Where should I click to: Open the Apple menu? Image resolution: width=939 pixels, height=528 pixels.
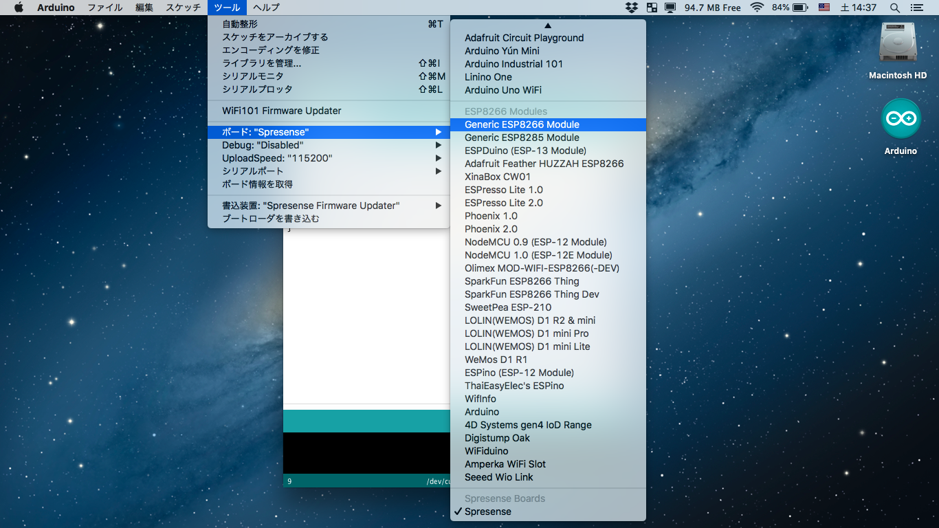pyautogui.click(x=19, y=8)
